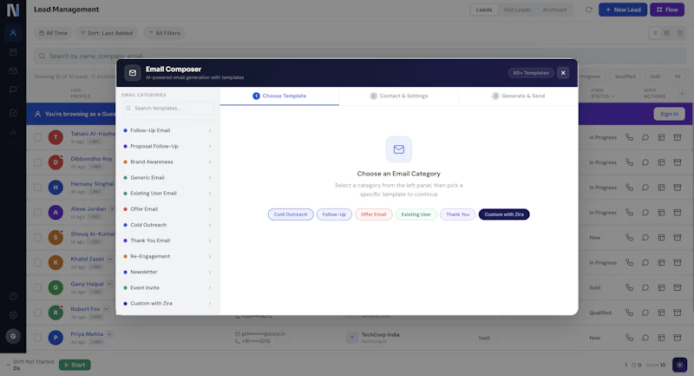Click the lead search by name field
This screenshot has height=376, width=694.
coord(360,56)
